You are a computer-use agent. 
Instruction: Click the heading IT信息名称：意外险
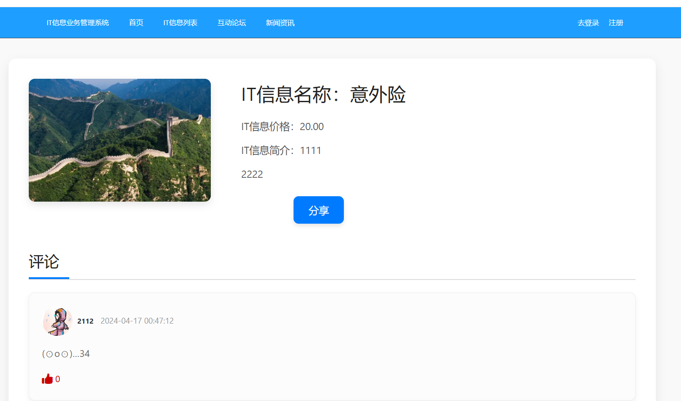click(x=323, y=95)
